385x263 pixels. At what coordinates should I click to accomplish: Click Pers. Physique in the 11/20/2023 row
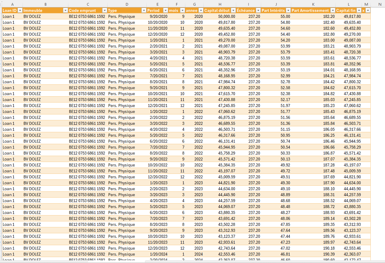(x=127, y=242)
